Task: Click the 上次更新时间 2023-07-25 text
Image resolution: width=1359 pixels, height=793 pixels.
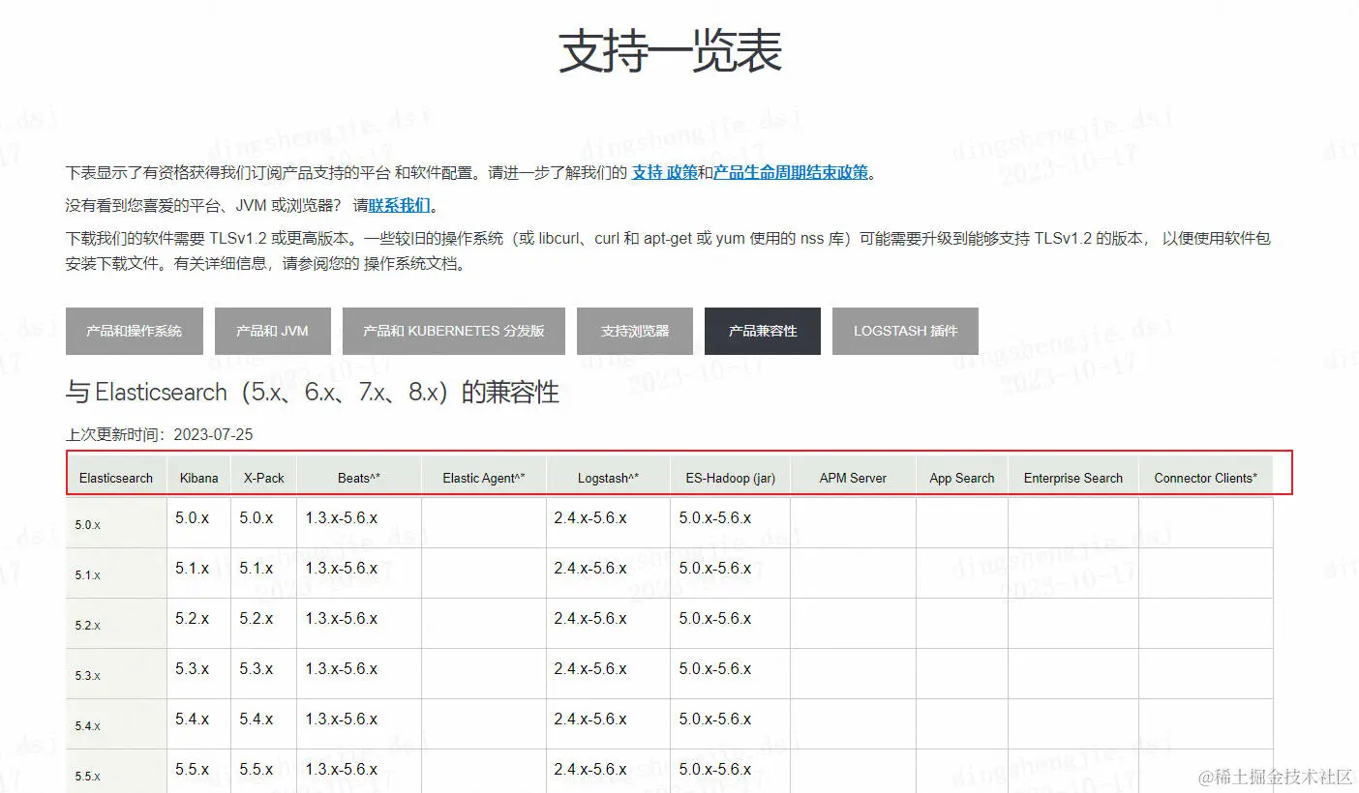Action: point(160,435)
